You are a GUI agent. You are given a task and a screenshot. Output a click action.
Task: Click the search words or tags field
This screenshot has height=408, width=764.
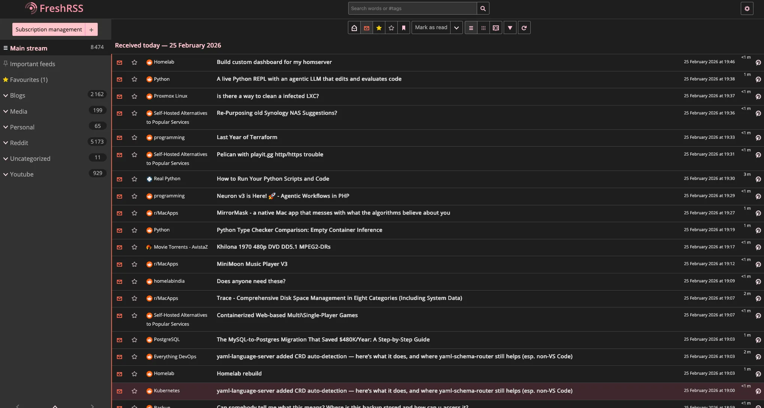[x=412, y=8]
